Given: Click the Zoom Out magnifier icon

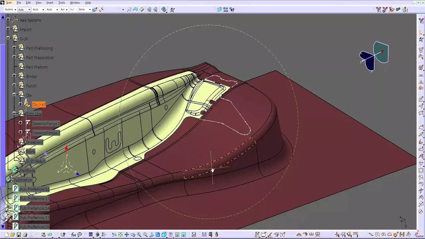Looking at the screenshot, I should pyautogui.click(x=145, y=235).
